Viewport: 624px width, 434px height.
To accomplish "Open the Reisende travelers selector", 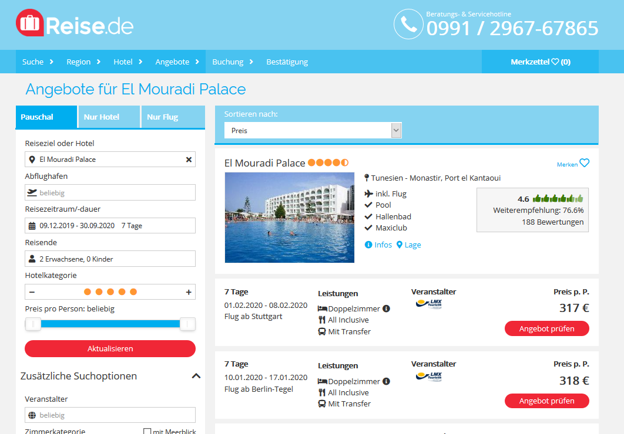I will (x=110, y=259).
